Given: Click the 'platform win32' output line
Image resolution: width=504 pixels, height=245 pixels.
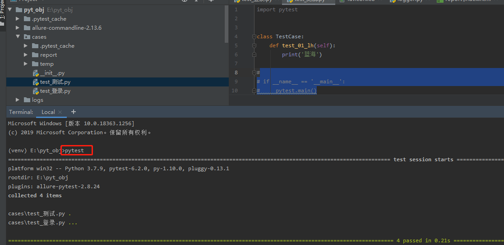Looking at the screenshot, I should [118, 168].
